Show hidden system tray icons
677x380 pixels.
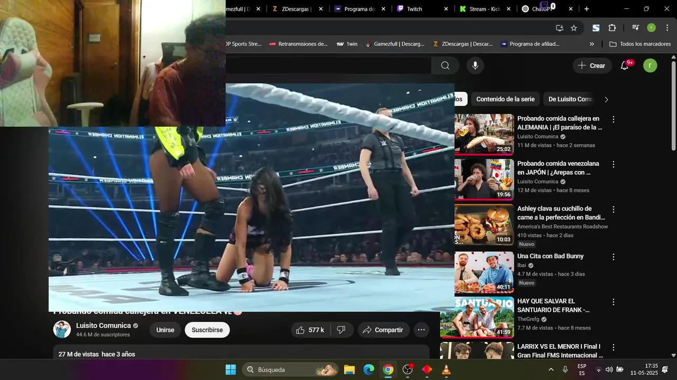[x=551, y=369]
